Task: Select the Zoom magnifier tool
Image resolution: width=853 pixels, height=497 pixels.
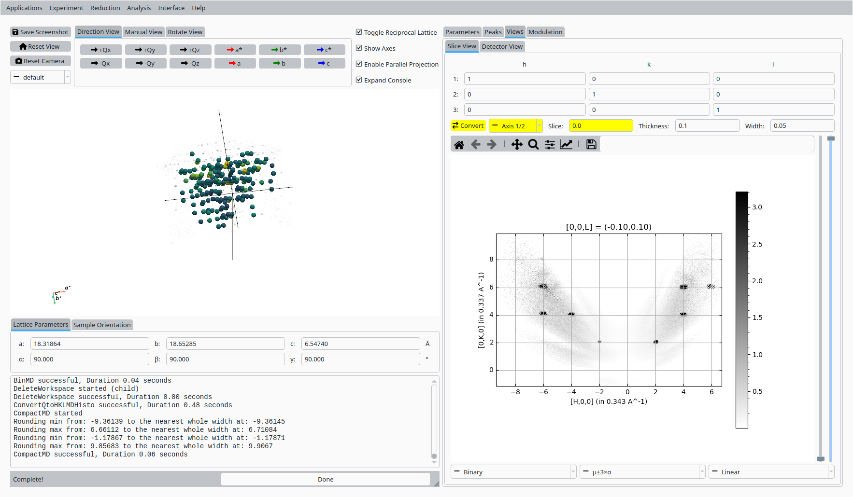Action: point(533,145)
